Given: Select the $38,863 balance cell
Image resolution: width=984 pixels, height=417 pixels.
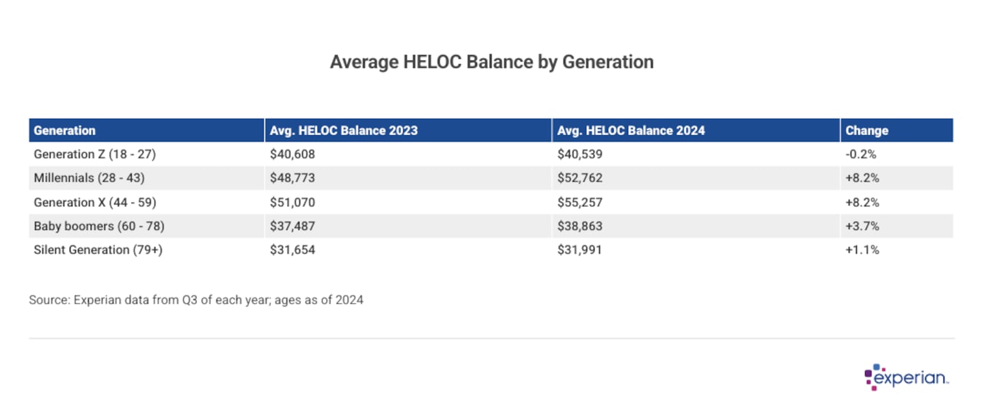Looking at the screenshot, I should point(580,226).
